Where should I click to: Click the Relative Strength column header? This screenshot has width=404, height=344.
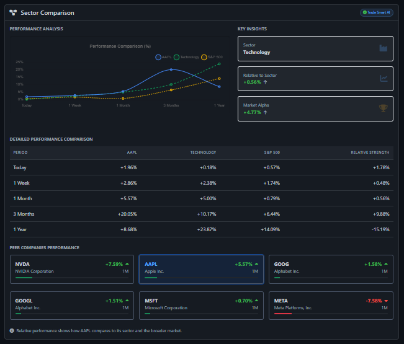370,152
